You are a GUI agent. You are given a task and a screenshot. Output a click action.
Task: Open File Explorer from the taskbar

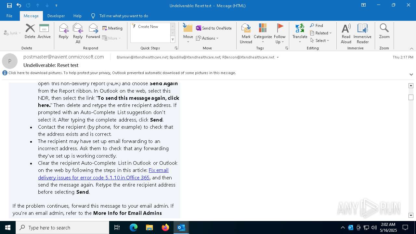[149, 227]
